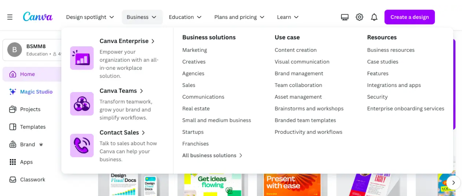Select Communications menu entry

click(x=203, y=97)
